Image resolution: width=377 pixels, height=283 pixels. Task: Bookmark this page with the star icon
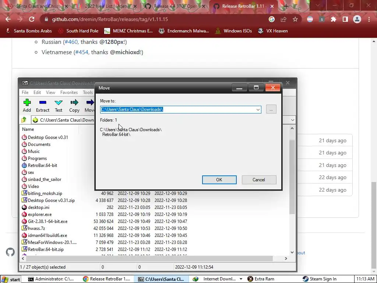295,19
